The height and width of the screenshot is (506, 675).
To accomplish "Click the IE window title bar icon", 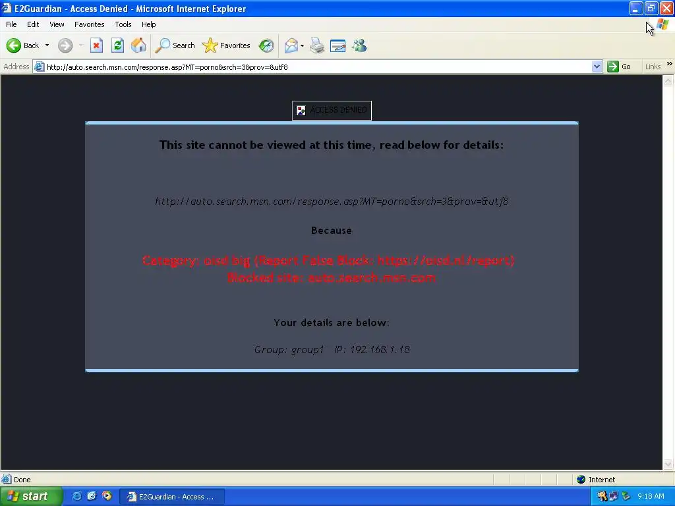I will [x=7, y=8].
